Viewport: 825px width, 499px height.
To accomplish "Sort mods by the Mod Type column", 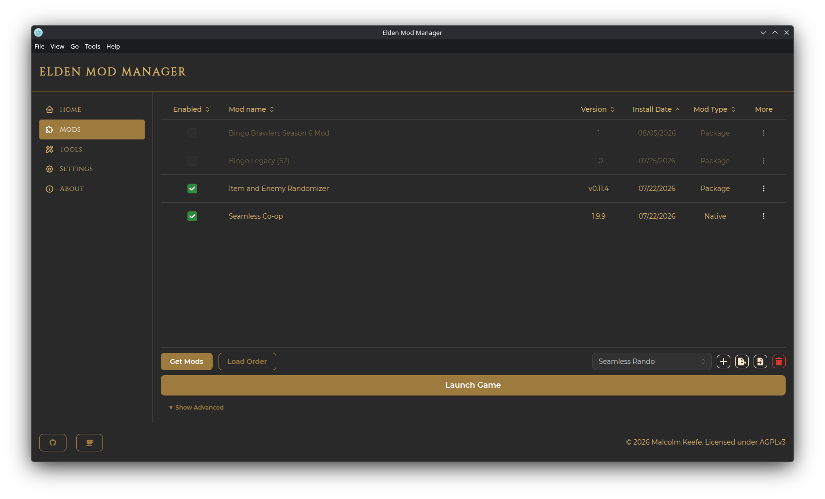I will point(714,109).
